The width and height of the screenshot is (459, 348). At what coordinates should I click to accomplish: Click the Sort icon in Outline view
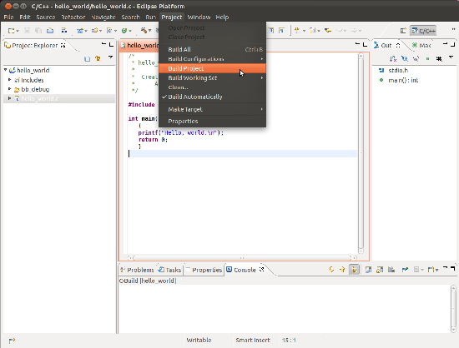click(393, 58)
